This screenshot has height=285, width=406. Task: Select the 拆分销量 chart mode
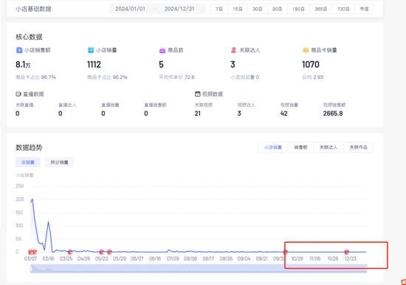pos(59,162)
